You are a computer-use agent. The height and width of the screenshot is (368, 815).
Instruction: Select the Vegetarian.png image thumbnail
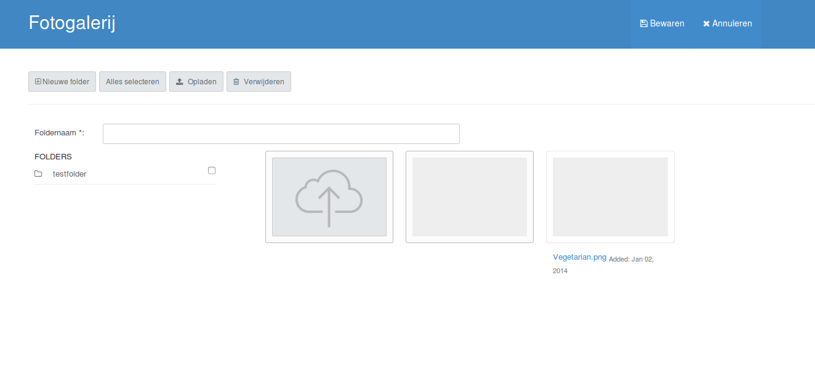pos(610,197)
